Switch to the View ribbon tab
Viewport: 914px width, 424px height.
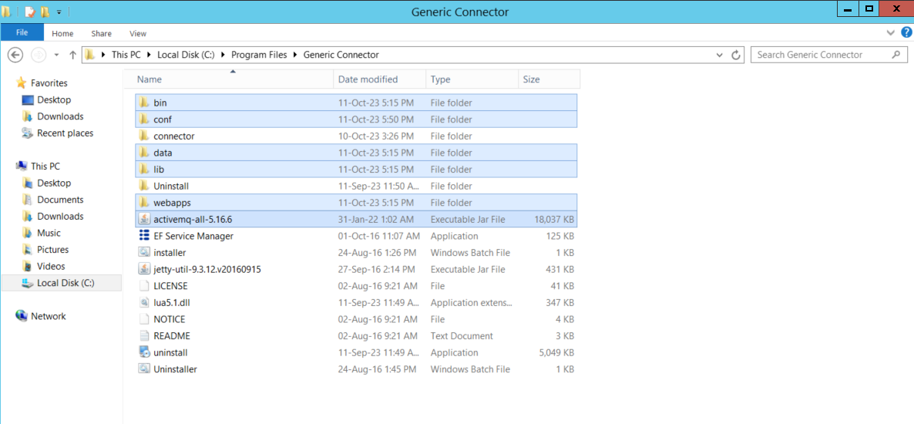tap(138, 34)
